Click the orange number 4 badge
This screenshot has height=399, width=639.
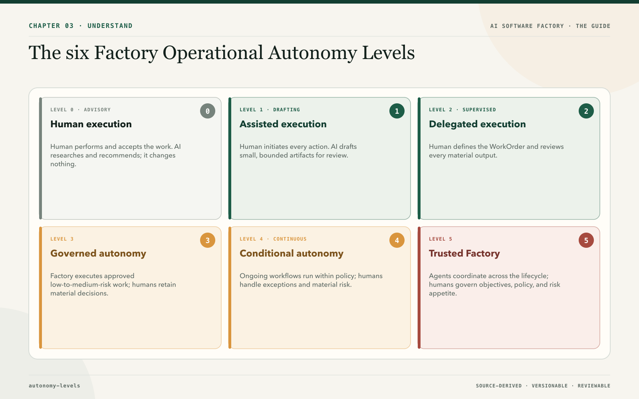pos(397,240)
